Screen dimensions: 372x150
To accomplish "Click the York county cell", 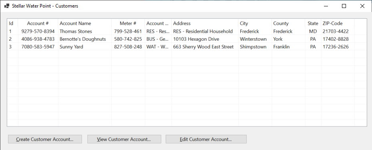I will point(278,39).
